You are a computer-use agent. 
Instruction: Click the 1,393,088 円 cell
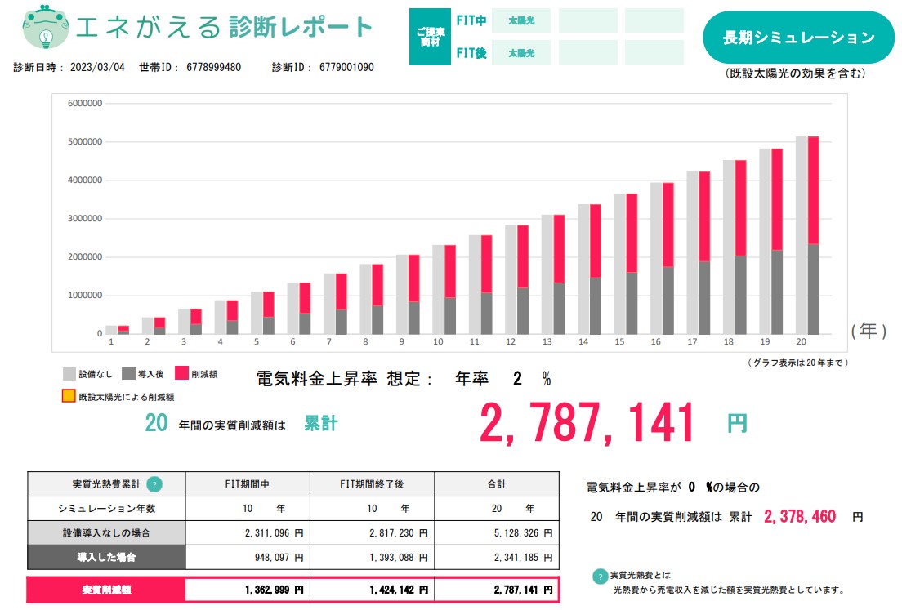coord(373,557)
